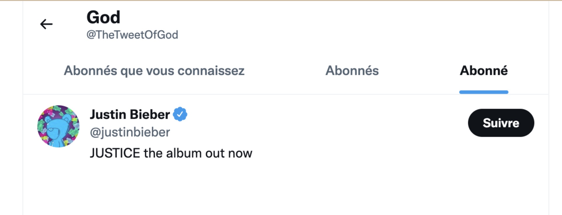Click the blue underline beneath the Abonné tab

tap(484, 92)
